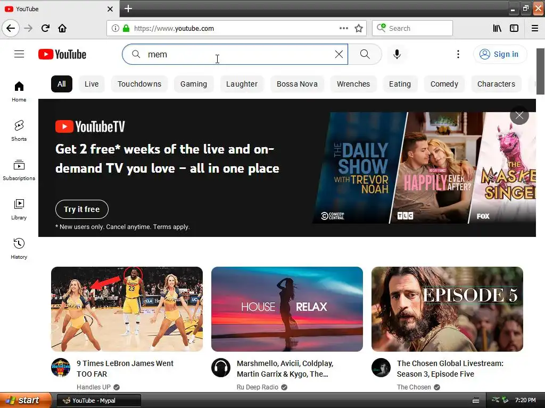This screenshot has height=408, width=545.
Task: Click the on-screen keyboard tray icon
Action: [476, 401]
